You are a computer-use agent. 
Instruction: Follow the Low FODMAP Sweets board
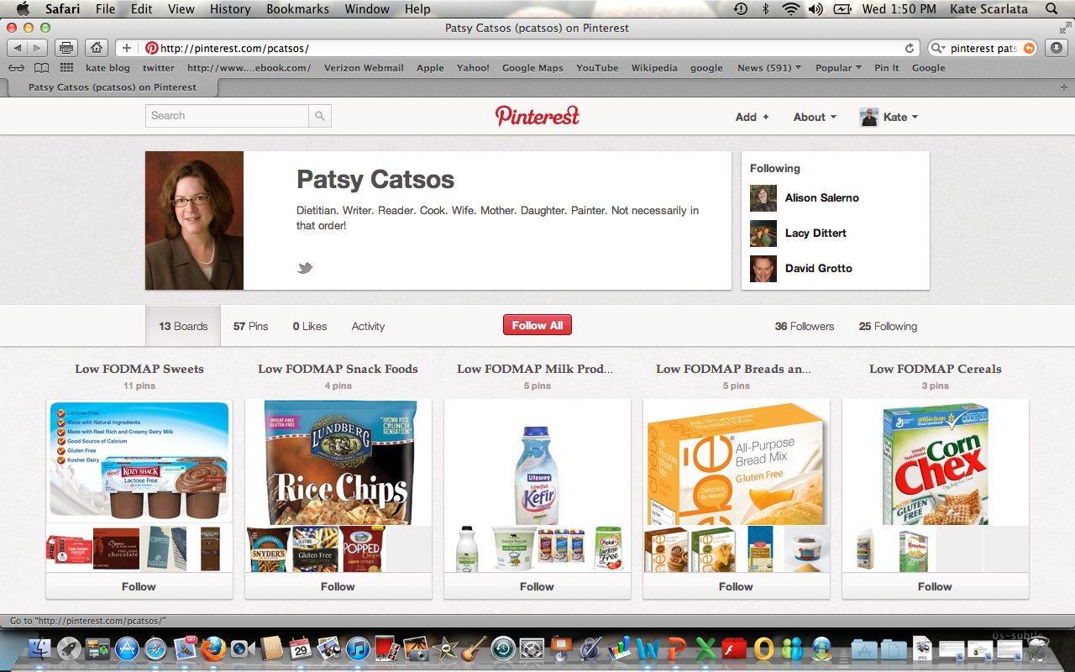[139, 586]
